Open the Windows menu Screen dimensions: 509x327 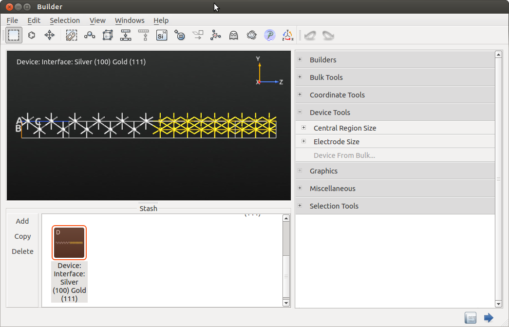[130, 20]
